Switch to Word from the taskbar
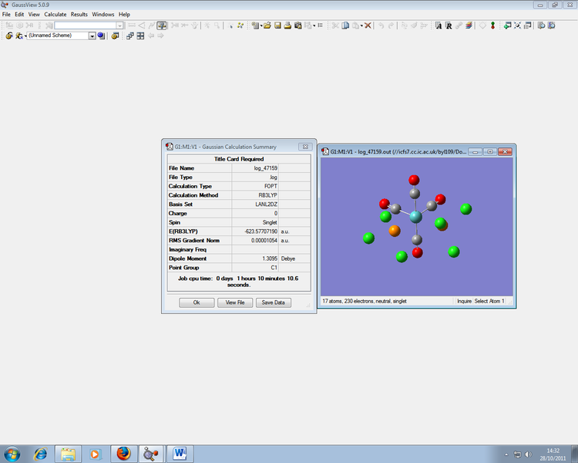Image resolution: width=578 pixels, height=463 pixels. click(180, 454)
